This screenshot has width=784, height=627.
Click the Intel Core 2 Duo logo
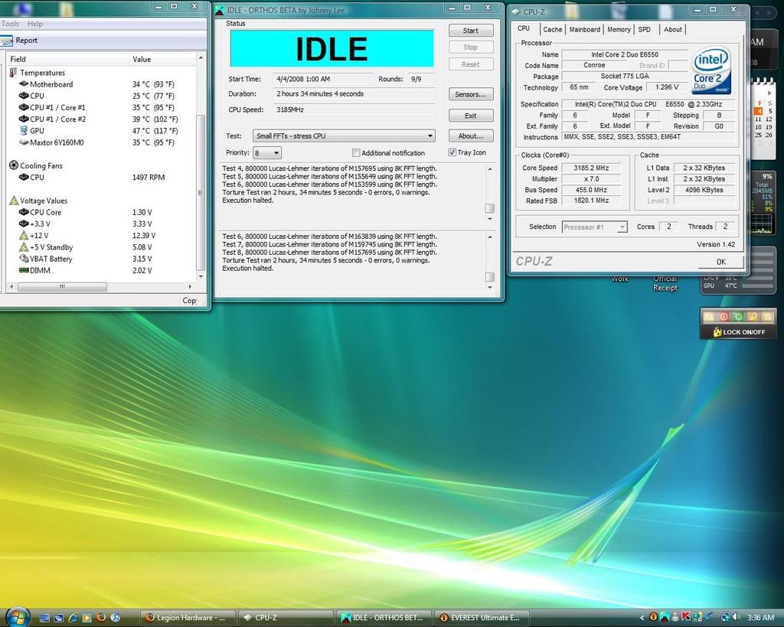tap(711, 70)
